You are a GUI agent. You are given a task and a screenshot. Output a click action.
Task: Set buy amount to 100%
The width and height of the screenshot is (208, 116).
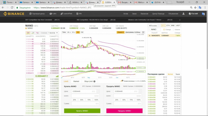96,100
